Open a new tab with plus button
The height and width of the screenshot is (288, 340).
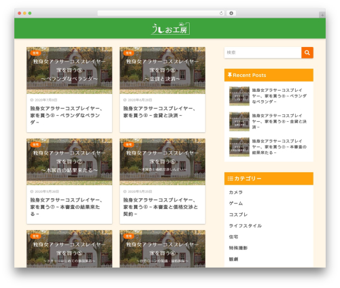(x=322, y=15)
